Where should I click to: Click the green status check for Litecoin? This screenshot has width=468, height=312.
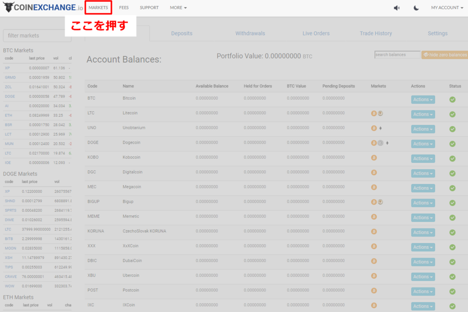coord(452,114)
